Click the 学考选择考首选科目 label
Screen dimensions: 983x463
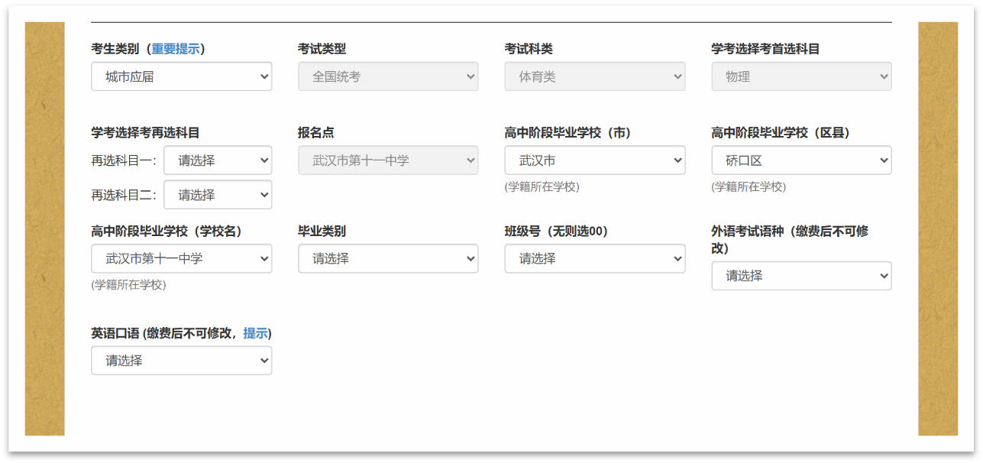(765, 49)
